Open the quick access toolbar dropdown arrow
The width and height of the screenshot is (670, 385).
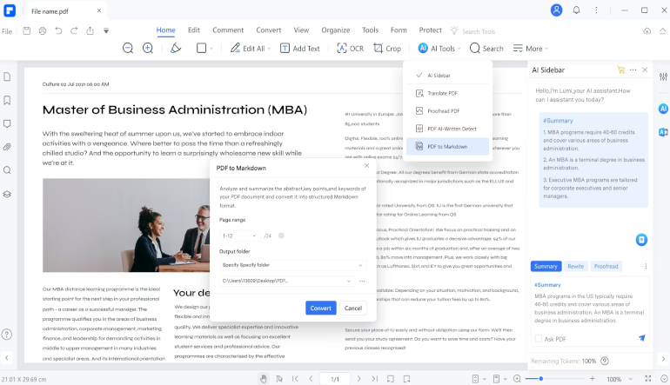[x=106, y=30]
